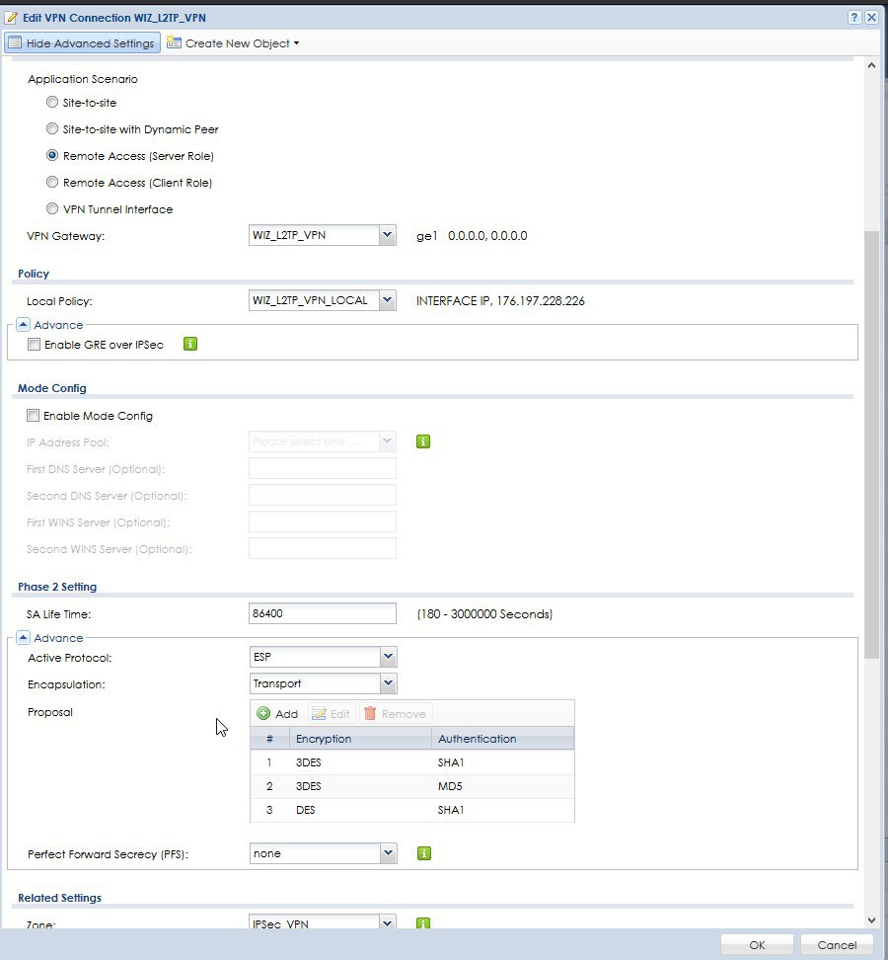
Task: Select proposal row 1 3DES SHA1
Action: point(412,762)
